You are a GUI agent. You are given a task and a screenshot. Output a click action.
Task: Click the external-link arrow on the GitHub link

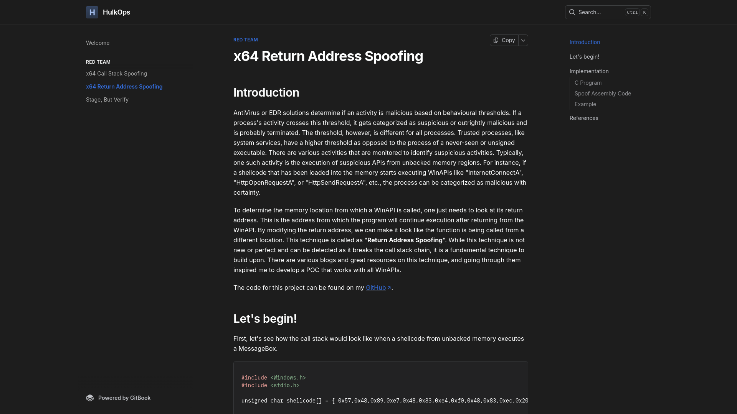(x=389, y=287)
